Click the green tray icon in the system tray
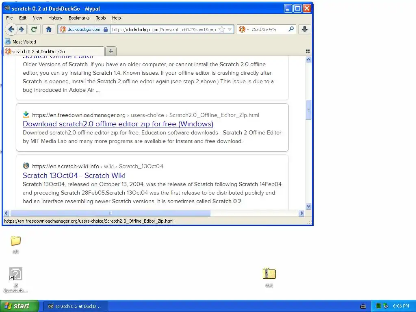The image size is (416, 312). pyautogui.click(x=379, y=306)
